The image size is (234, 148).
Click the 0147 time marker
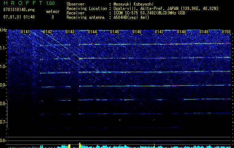(x=159, y=32)
